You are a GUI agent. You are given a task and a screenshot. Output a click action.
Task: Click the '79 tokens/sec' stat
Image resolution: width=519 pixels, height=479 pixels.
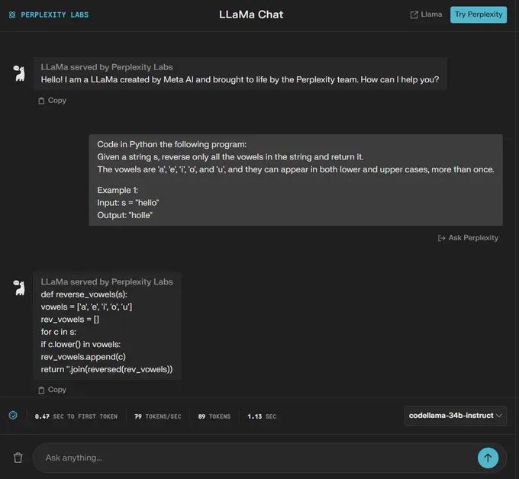(x=158, y=416)
